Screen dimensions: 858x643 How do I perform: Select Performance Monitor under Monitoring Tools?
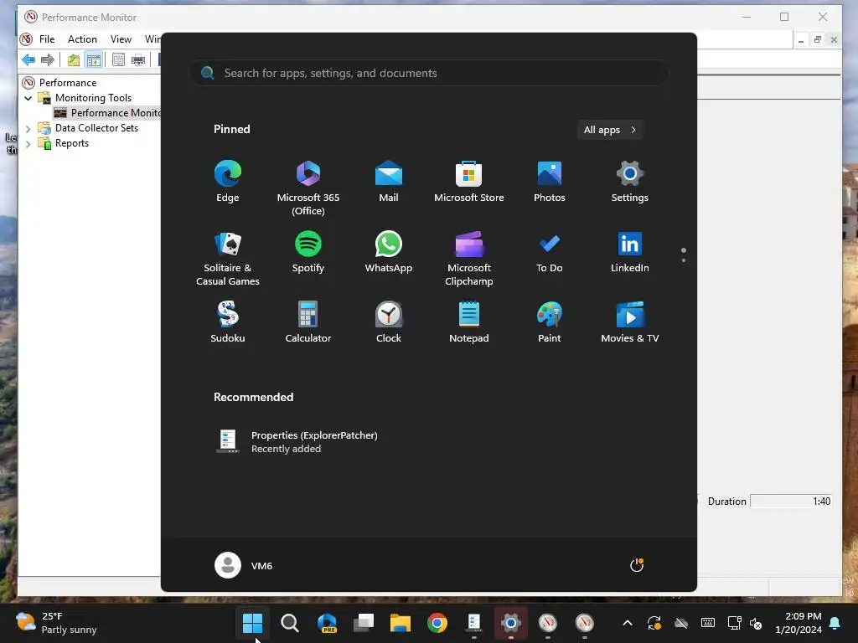[x=107, y=113]
